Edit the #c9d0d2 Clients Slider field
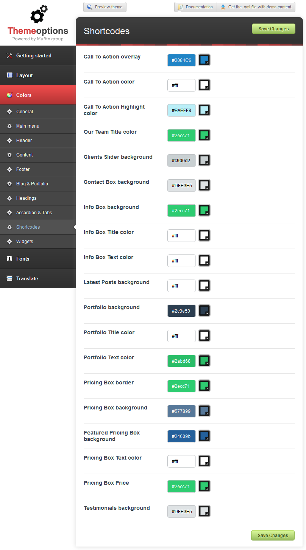The image size is (306, 550). pos(182,160)
